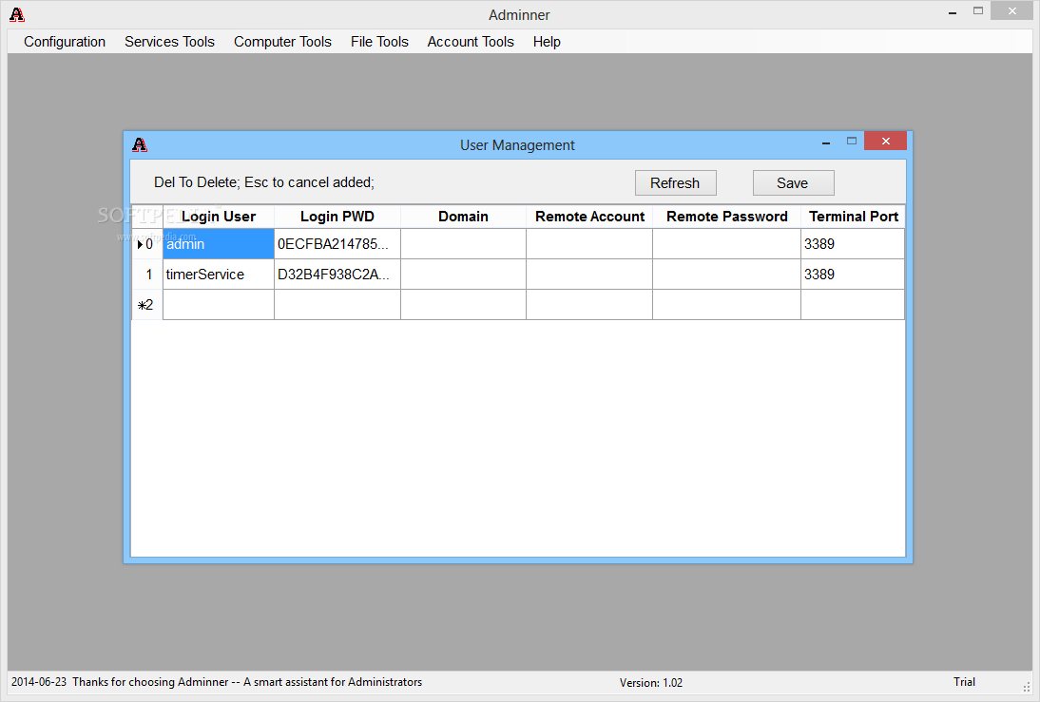
Task: Click the Adminner app icon in main title bar
Action: click(17, 14)
